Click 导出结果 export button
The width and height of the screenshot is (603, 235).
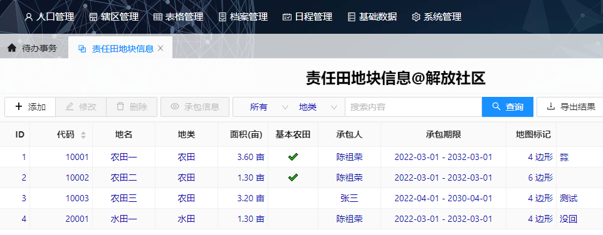click(x=570, y=107)
